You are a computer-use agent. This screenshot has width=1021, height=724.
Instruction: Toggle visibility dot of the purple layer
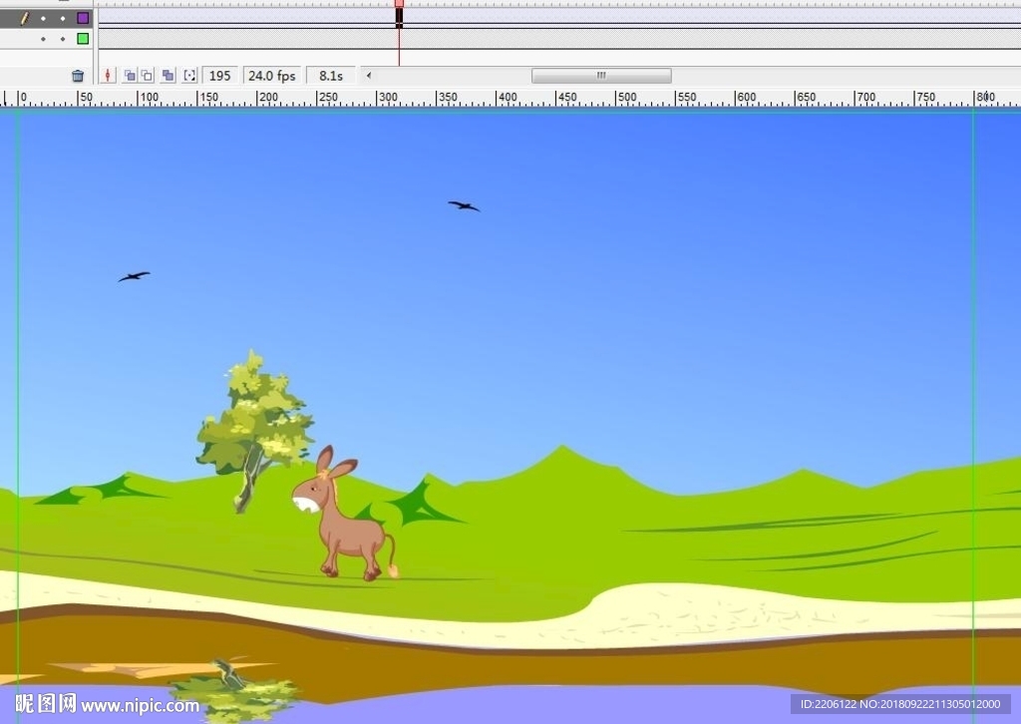tap(43, 19)
